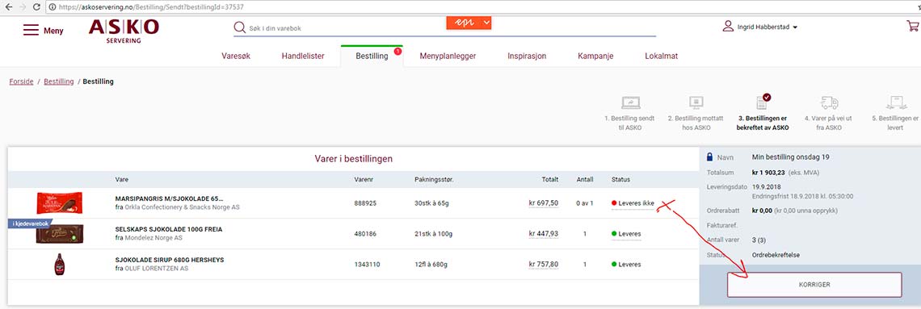Screen dimensions: 921x309
Task: Click the Freia chocolate product thumbnail
Action: [x=59, y=234]
